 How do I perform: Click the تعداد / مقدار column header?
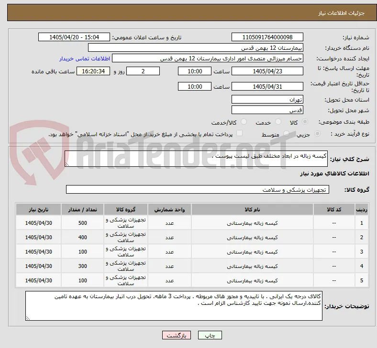[82, 209]
